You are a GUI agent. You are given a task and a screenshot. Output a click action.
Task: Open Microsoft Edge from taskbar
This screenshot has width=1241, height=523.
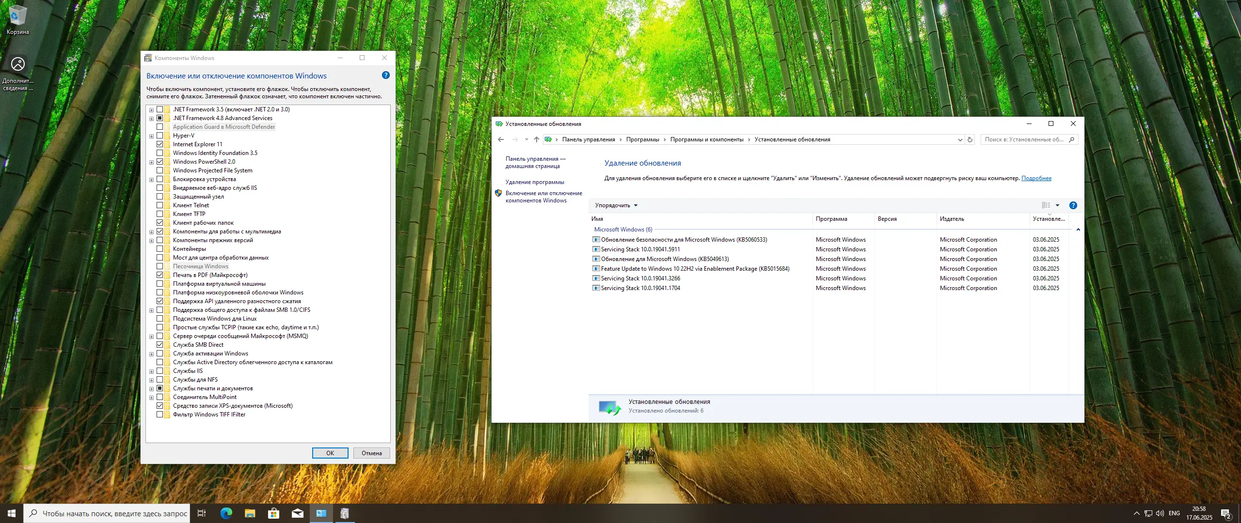[226, 513]
